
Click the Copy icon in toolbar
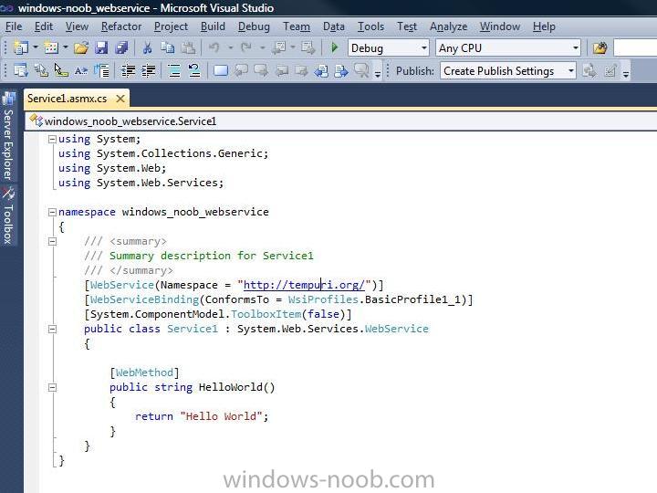tap(168, 47)
